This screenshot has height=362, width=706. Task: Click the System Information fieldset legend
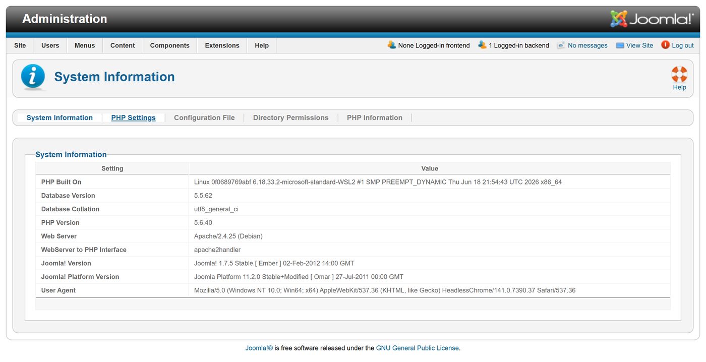tap(71, 155)
